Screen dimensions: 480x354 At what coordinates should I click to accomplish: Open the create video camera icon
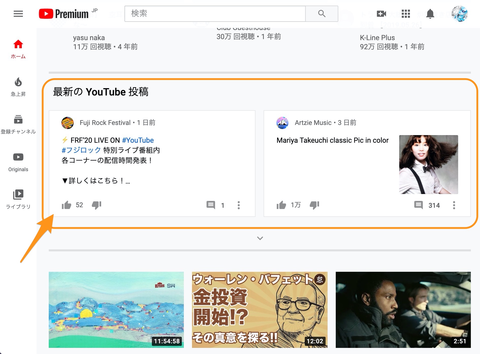pyautogui.click(x=381, y=14)
